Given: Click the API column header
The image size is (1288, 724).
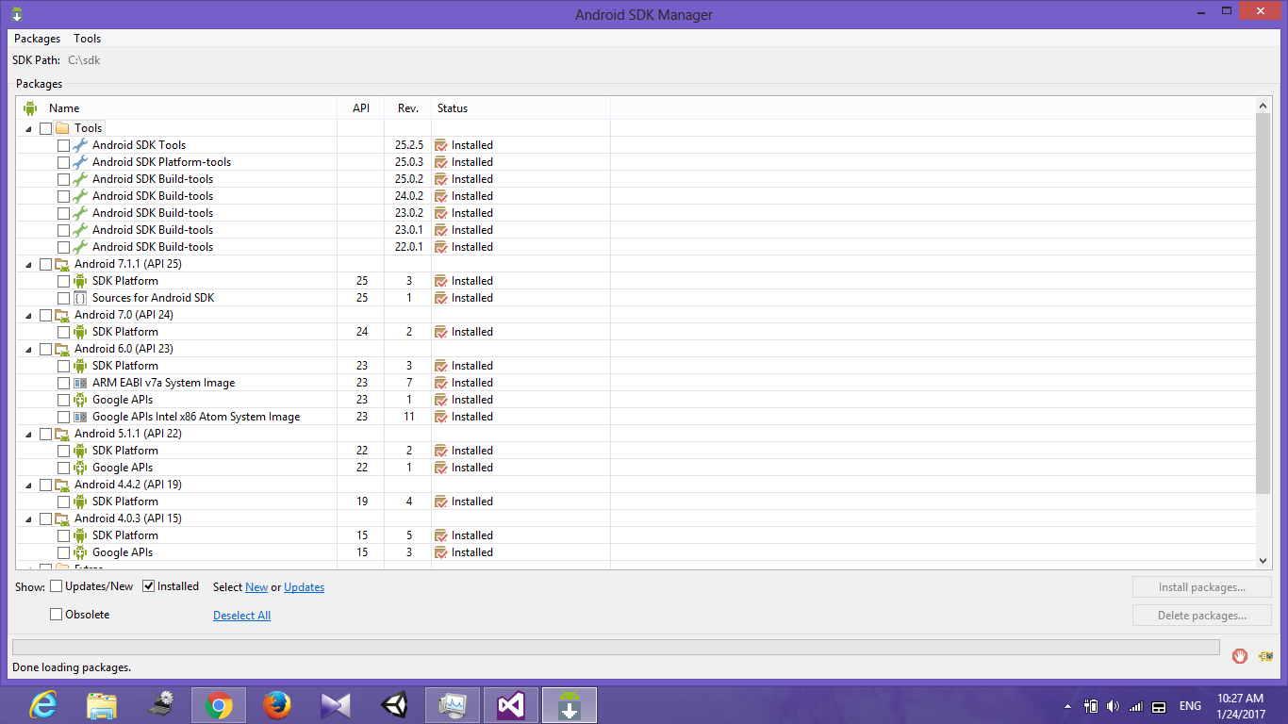Looking at the screenshot, I should coord(361,108).
